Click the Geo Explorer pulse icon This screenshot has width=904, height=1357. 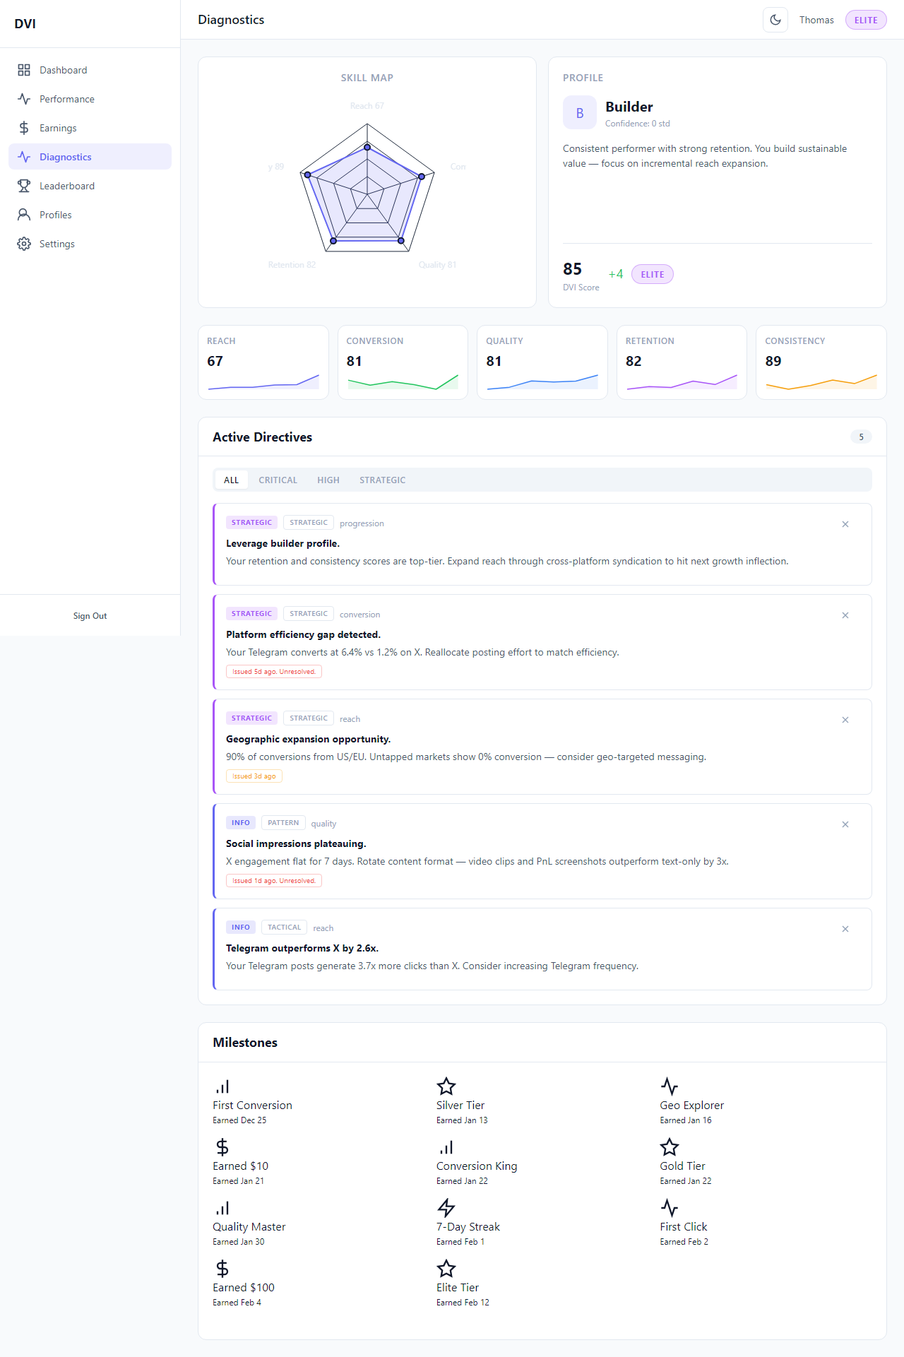pyautogui.click(x=670, y=1086)
